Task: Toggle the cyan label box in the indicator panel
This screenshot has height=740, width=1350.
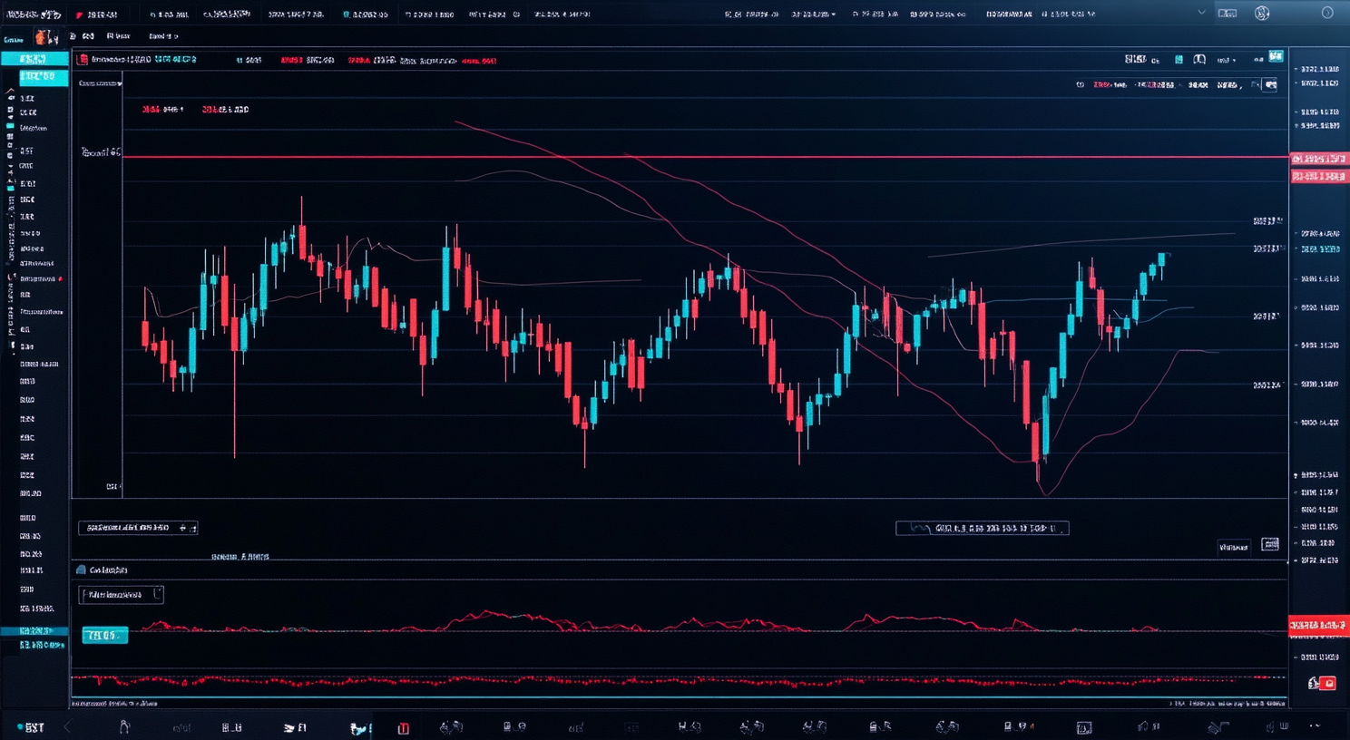Action: pyautogui.click(x=104, y=635)
